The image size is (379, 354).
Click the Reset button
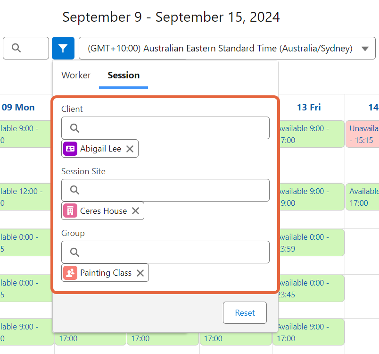pyautogui.click(x=245, y=312)
